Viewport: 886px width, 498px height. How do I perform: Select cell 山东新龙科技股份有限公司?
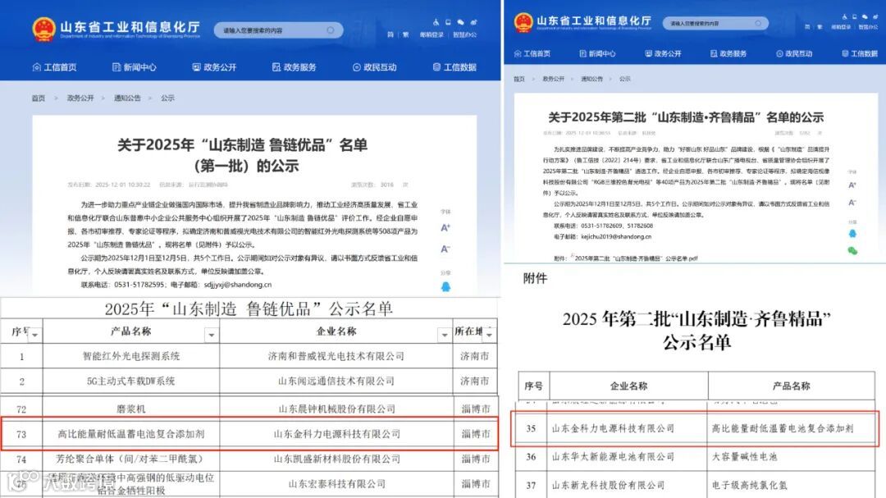tap(628, 485)
